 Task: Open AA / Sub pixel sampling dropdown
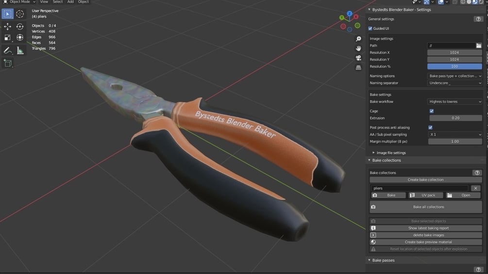pyautogui.click(x=455, y=134)
